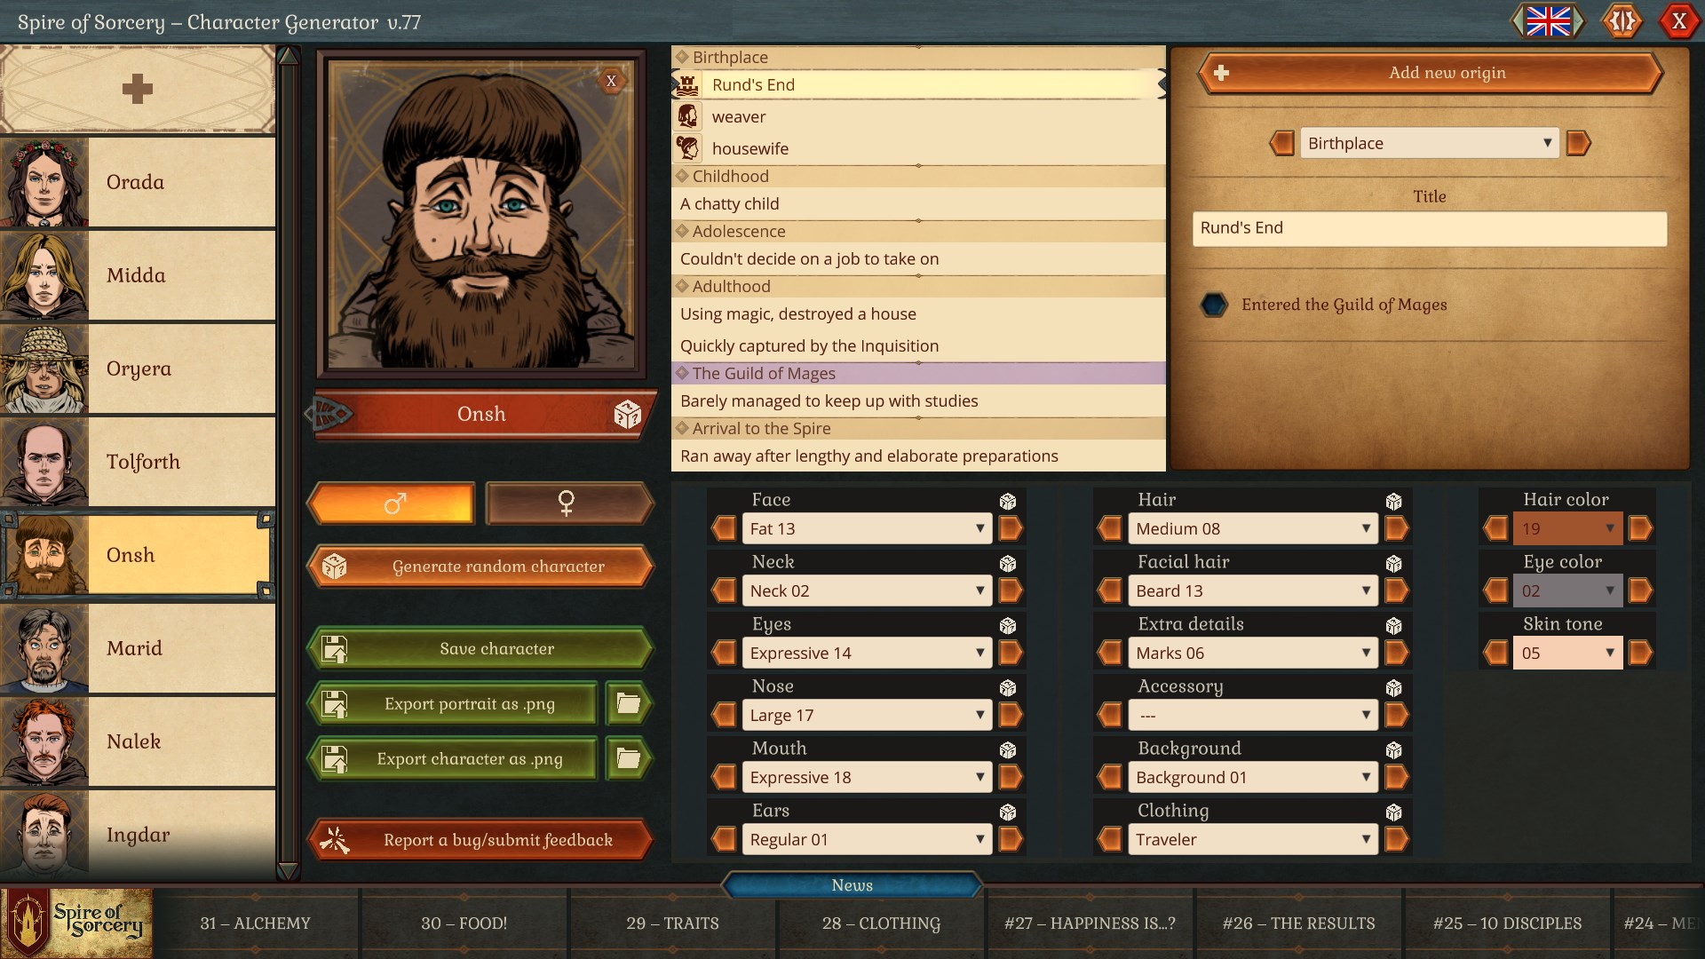Switch to the female gender option
The width and height of the screenshot is (1705, 959).
(568, 503)
